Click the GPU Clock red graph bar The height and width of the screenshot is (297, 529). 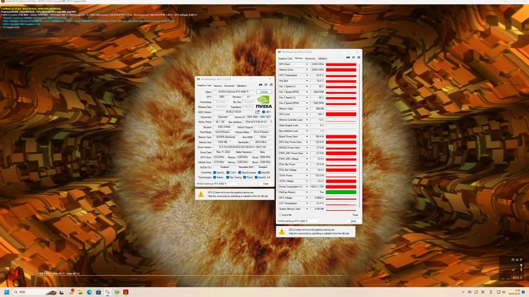(x=341, y=64)
